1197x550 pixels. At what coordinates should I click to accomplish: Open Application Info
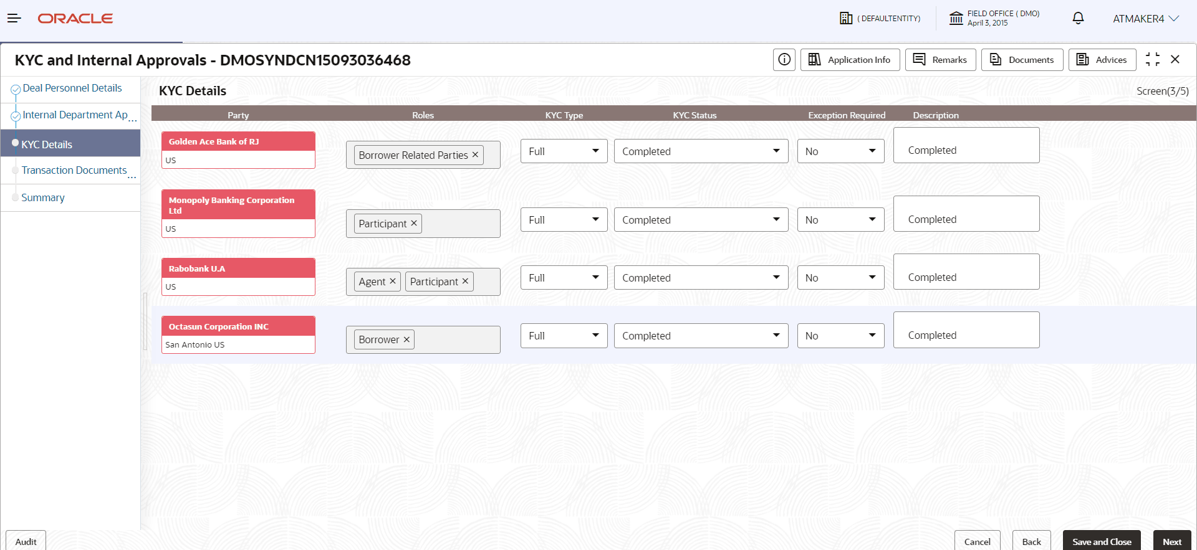pos(850,60)
